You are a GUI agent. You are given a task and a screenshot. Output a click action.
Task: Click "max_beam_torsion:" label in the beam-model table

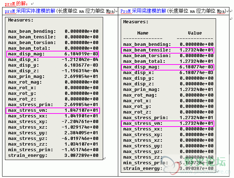point(147,56)
